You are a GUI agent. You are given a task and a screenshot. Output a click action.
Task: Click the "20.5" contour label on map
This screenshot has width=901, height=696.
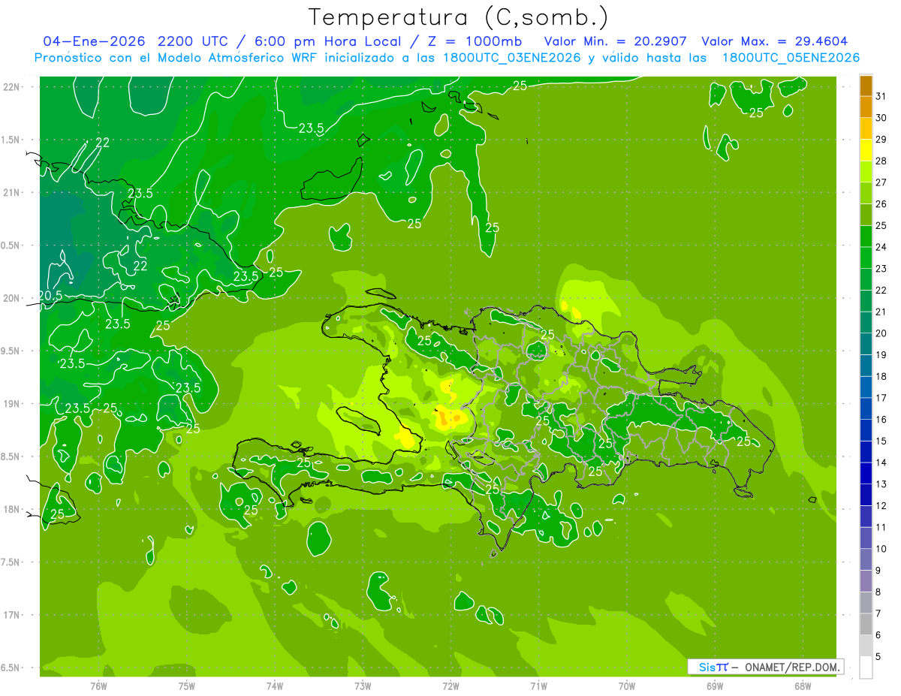50,296
